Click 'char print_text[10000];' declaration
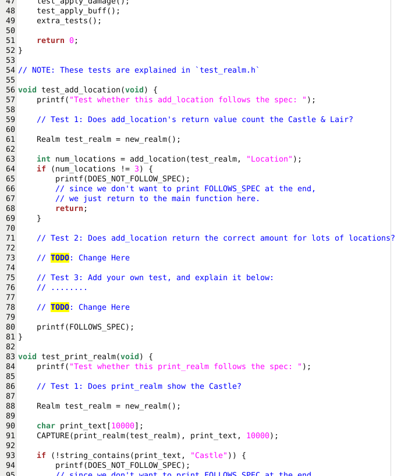 click(90, 425)
